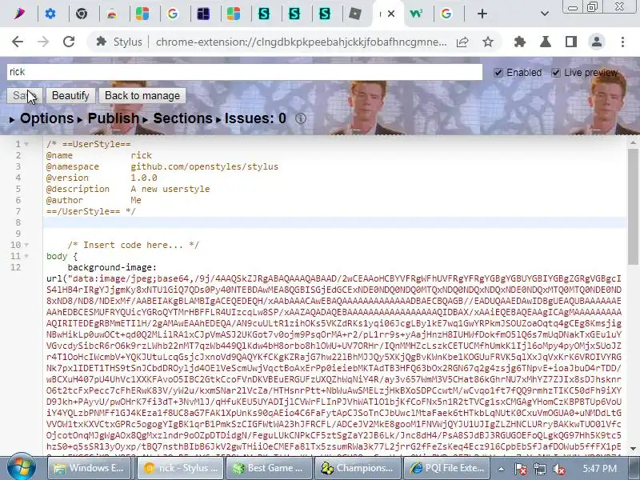Reload the Stylus editor page
640x480 pixels.
[x=69, y=42]
